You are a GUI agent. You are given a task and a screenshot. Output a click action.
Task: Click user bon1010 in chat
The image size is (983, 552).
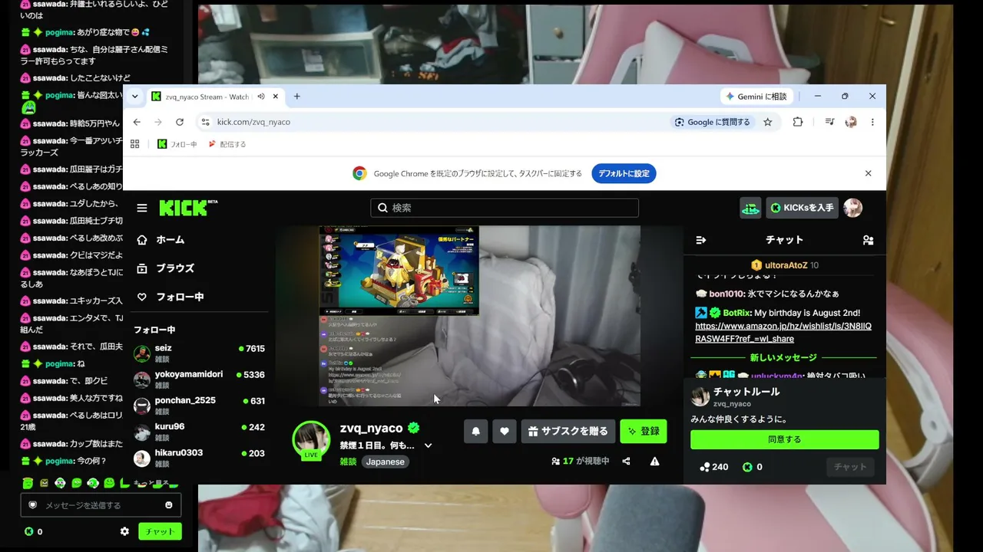click(724, 294)
